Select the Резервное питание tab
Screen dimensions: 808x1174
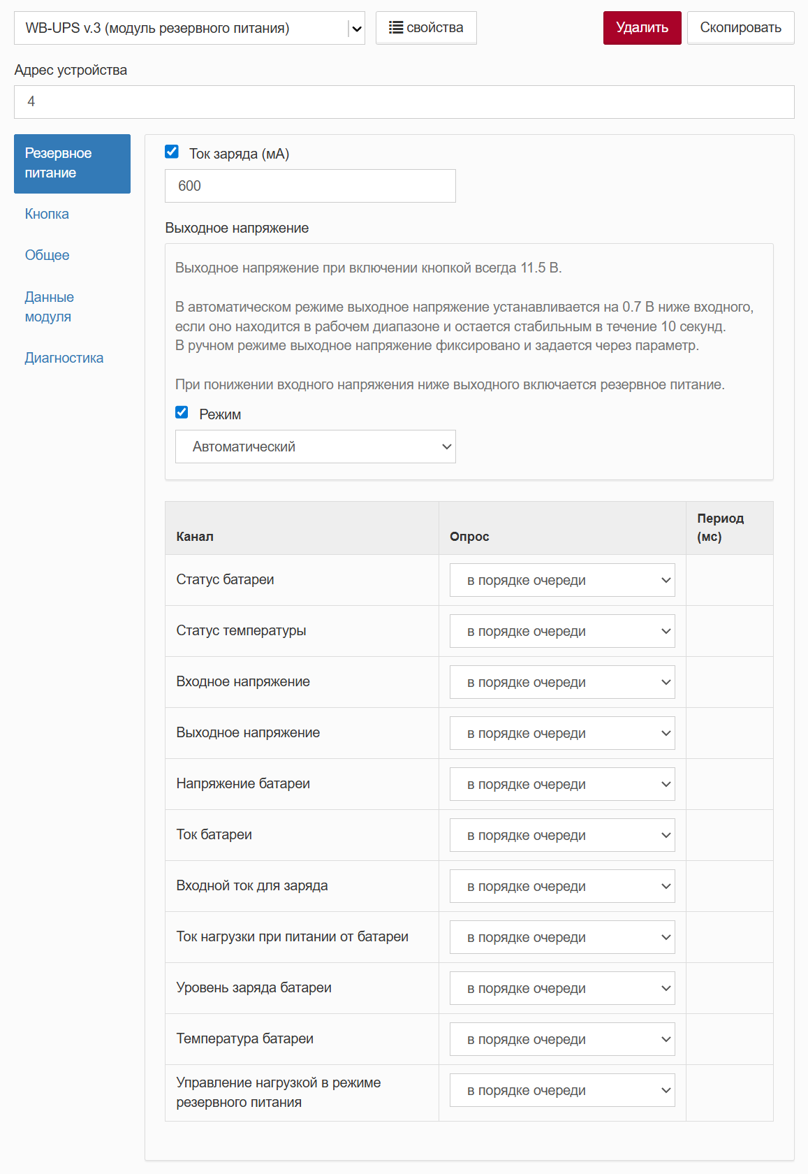72,164
